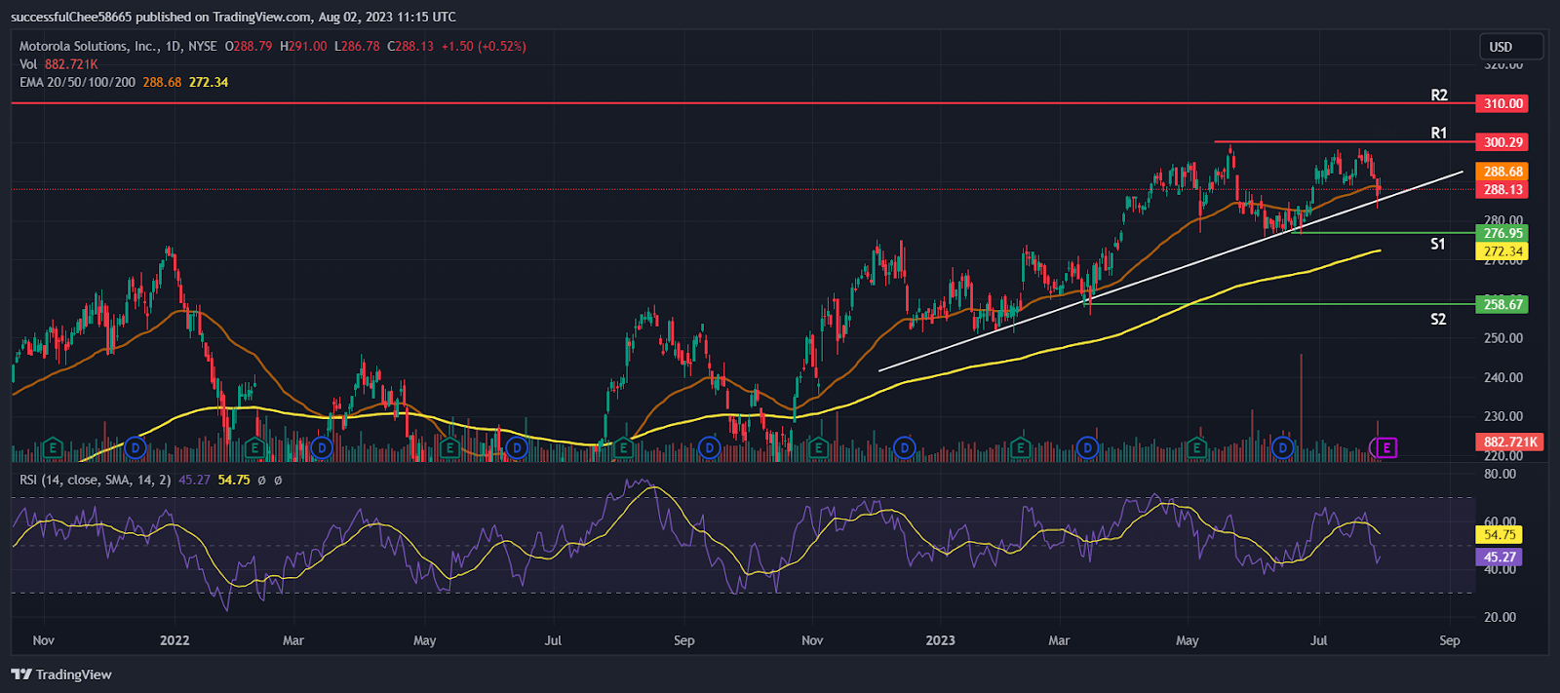This screenshot has height=693, width=1560.
Task: Click the dividend D marker near June 2023
Action: pyautogui.click(x=1283, y=448)
